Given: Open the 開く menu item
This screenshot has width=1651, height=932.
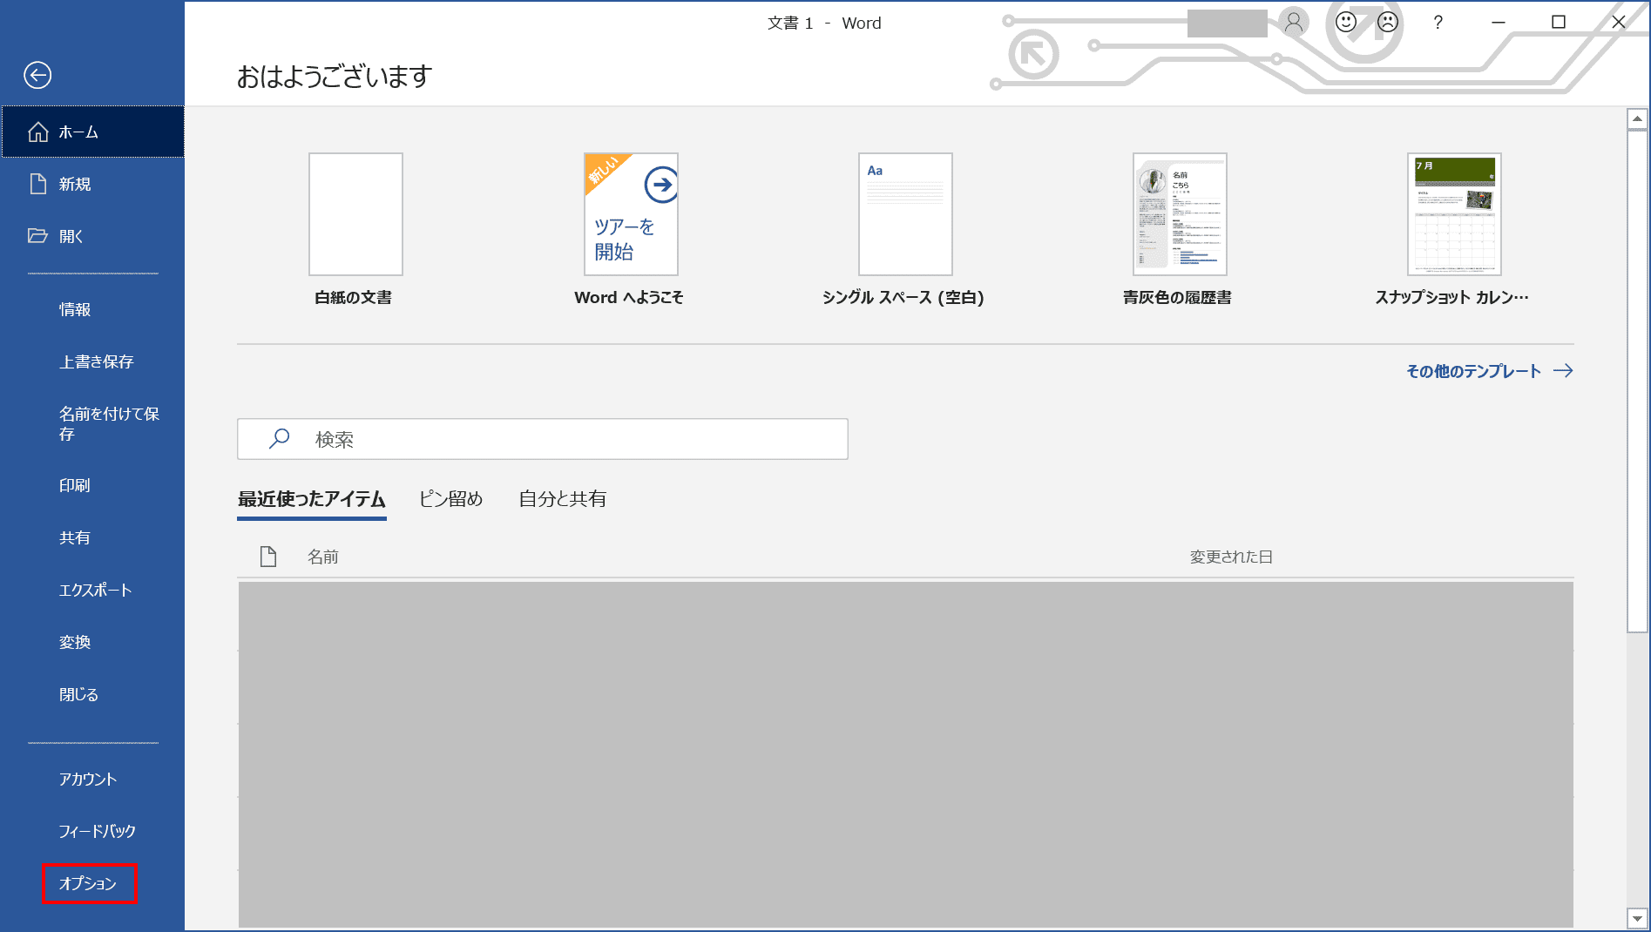Looking at the screenshot, I should 92,236.
